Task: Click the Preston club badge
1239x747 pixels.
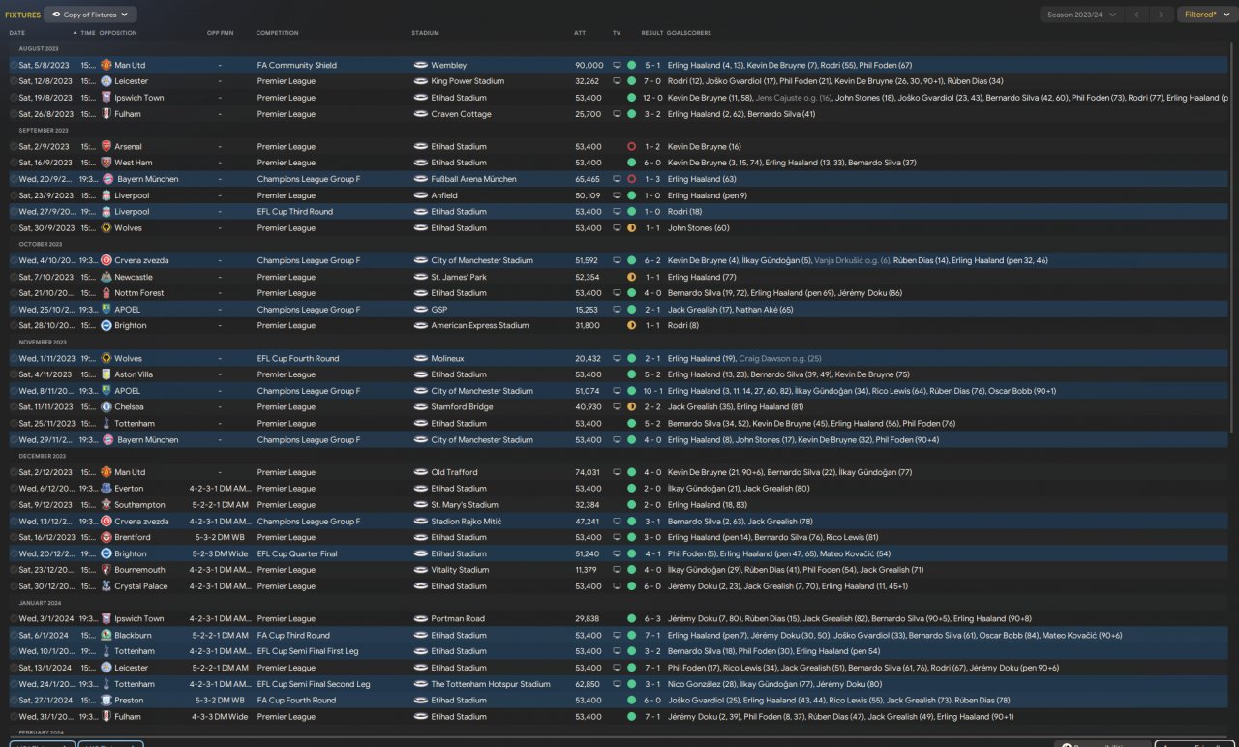Action: point(106,701)
